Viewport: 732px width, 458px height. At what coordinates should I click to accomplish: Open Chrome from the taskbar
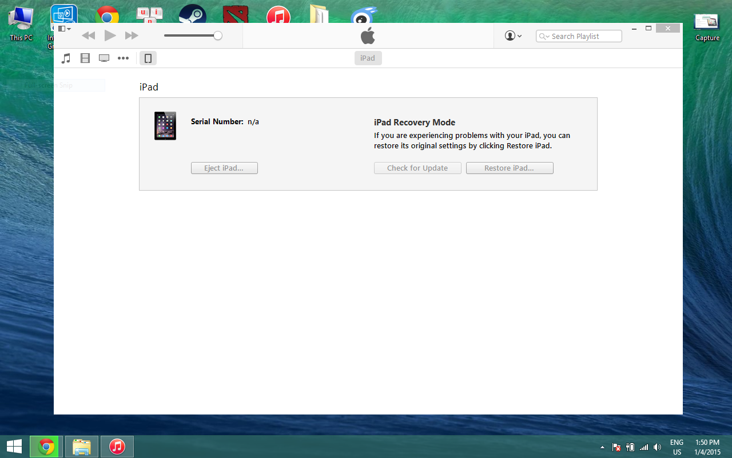coord(46,447)
